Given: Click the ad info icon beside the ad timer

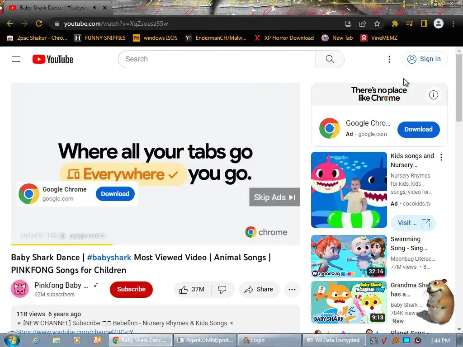Looking at the screenshot, I should coord(62,236).
